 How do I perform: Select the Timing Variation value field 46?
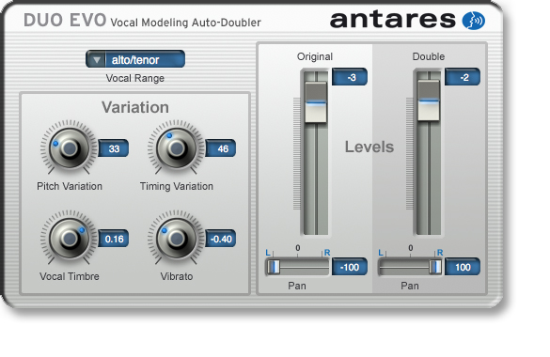(221, 148)
